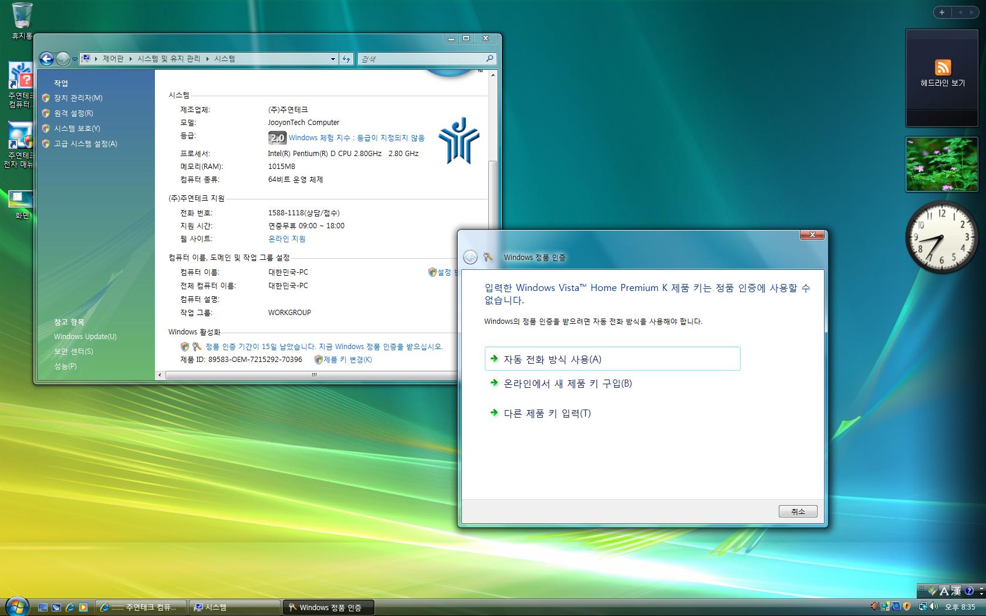Click the control panel icon in address bar
This screenshot has width=986, height=616.
click(86, 59)
